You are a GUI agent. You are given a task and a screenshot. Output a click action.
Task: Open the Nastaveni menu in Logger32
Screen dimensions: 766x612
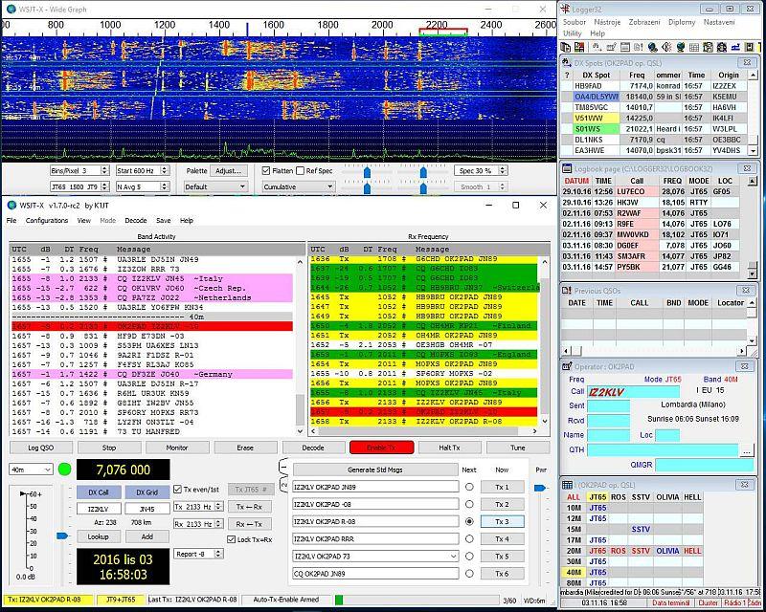[719, 22]
